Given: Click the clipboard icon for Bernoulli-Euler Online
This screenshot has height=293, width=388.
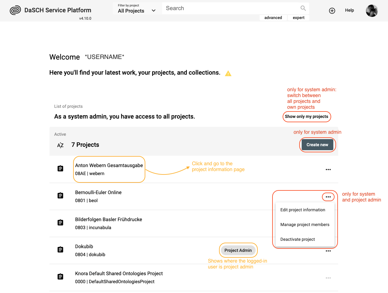Looking at the screenshot, I should [61, 196].
